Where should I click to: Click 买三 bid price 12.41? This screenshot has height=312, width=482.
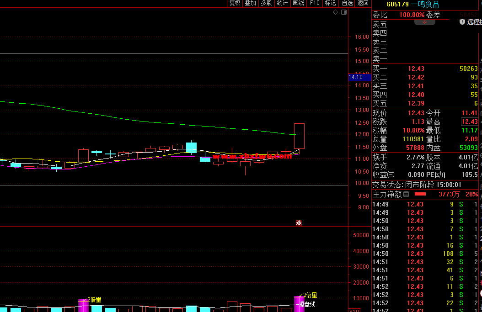(416, 86)
